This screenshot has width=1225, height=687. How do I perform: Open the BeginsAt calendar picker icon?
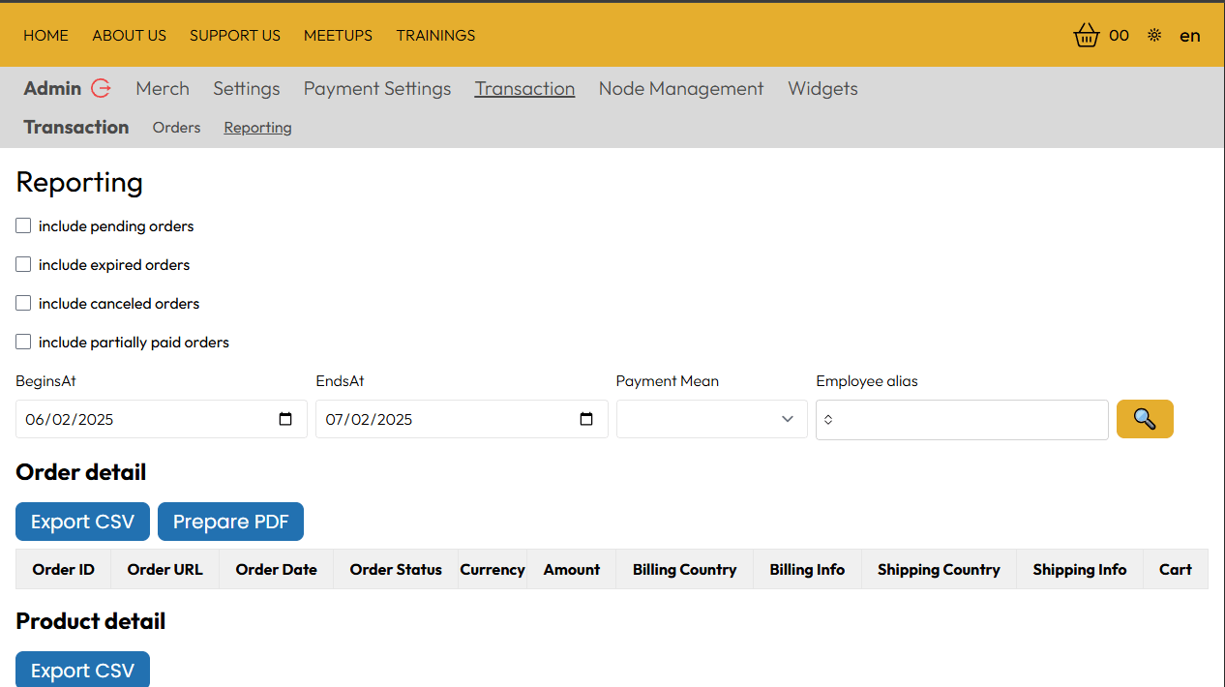(285, 419)
